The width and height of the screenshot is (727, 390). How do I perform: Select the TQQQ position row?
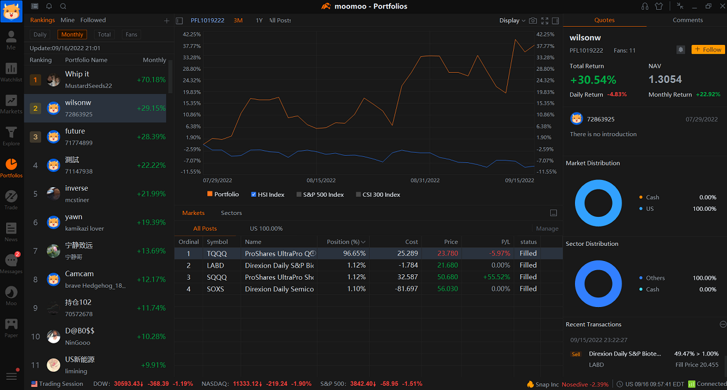pyautogui.click(x=368, y=254)
